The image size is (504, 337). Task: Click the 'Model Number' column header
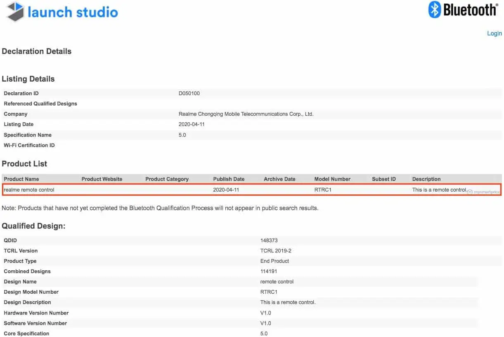pos(332,179)
